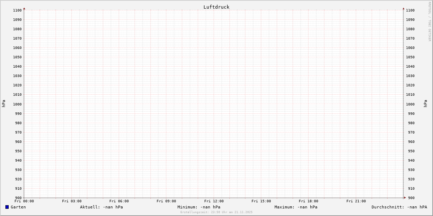Click the 1100 tick on right axis
Screen dimensions: 433x216
point(410,10)
